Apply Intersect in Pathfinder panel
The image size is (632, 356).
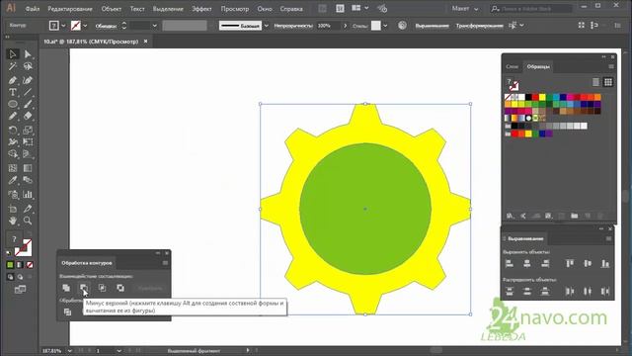[103, 288]
